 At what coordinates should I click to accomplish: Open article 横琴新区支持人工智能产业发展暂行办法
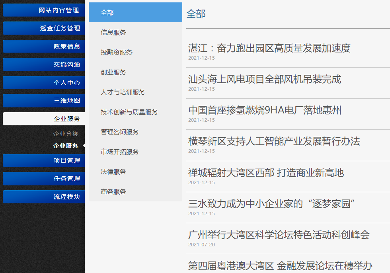point(274,141)
